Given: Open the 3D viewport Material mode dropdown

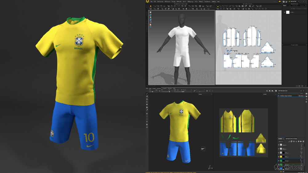Looking at the screenshot, I should click(205, 94).
